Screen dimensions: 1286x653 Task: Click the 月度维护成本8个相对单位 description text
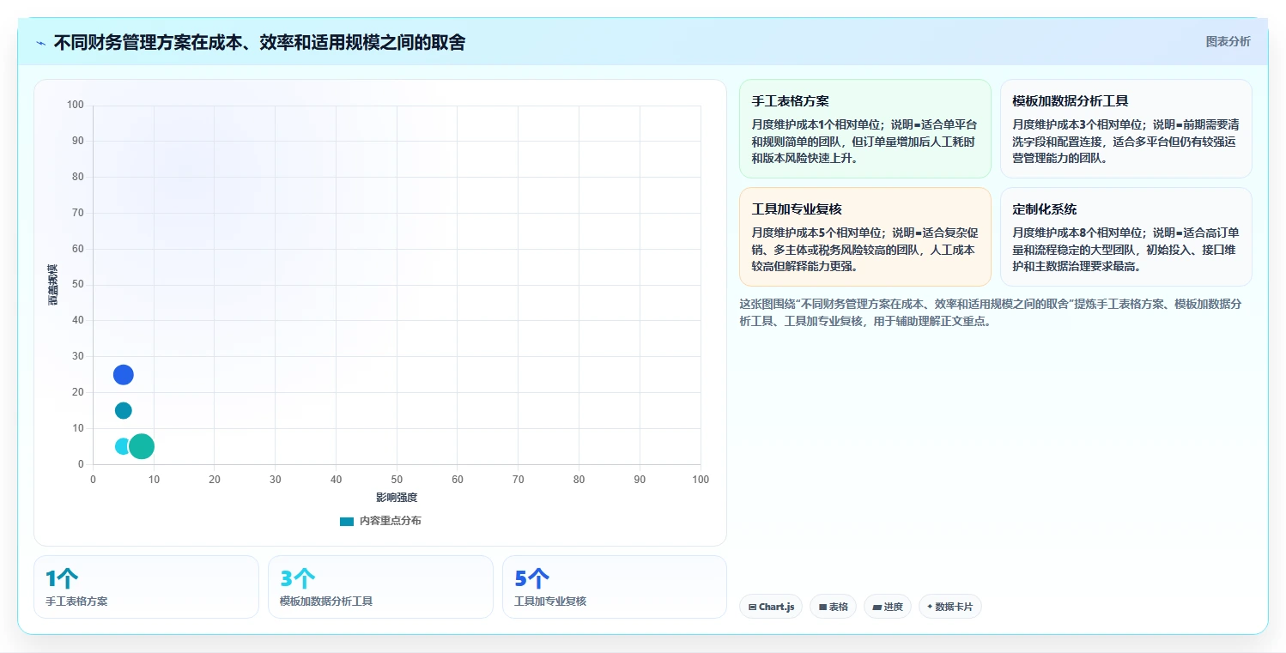click(1125, 250)
